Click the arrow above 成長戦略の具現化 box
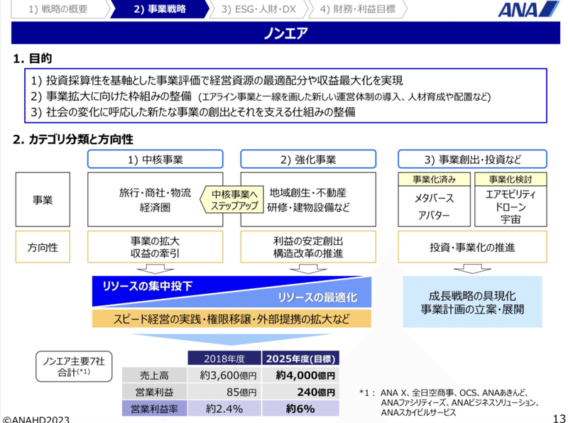 click(x=472, y=268)
